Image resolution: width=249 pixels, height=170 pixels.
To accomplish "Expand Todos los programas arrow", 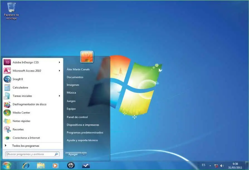I will coord(6,146).
